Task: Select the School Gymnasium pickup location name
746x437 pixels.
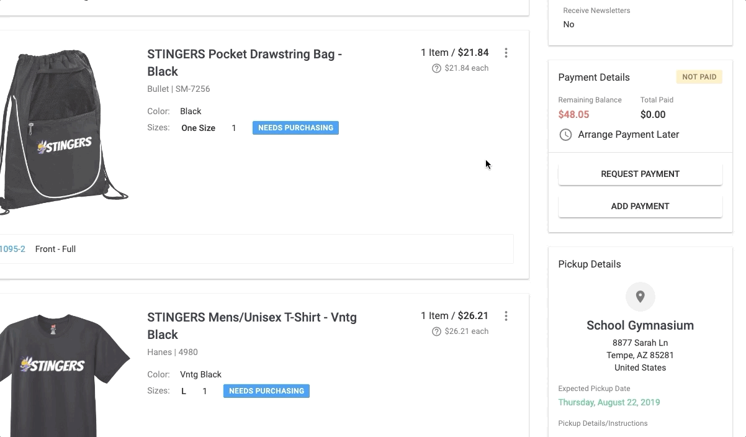Action: tap(640, 325)
